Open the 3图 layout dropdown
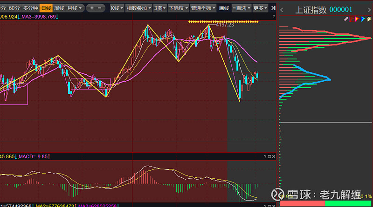This screenshot has height=207, width=373. tap(159, 8)
